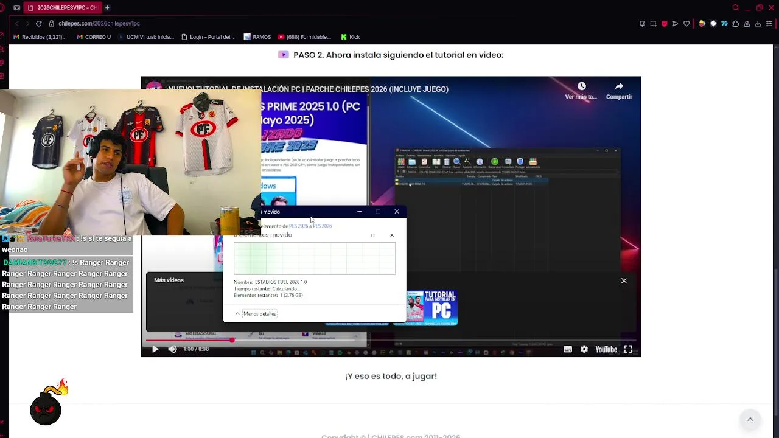The image size is (779, 438).
Task: Toggle YouTube subtitles button
Action: pyautogui.click(x=568, y=349)
